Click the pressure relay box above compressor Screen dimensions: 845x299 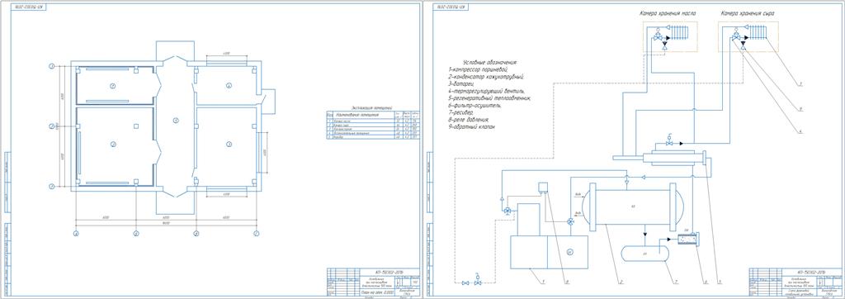pyautogui.click(x=543, y=188)
